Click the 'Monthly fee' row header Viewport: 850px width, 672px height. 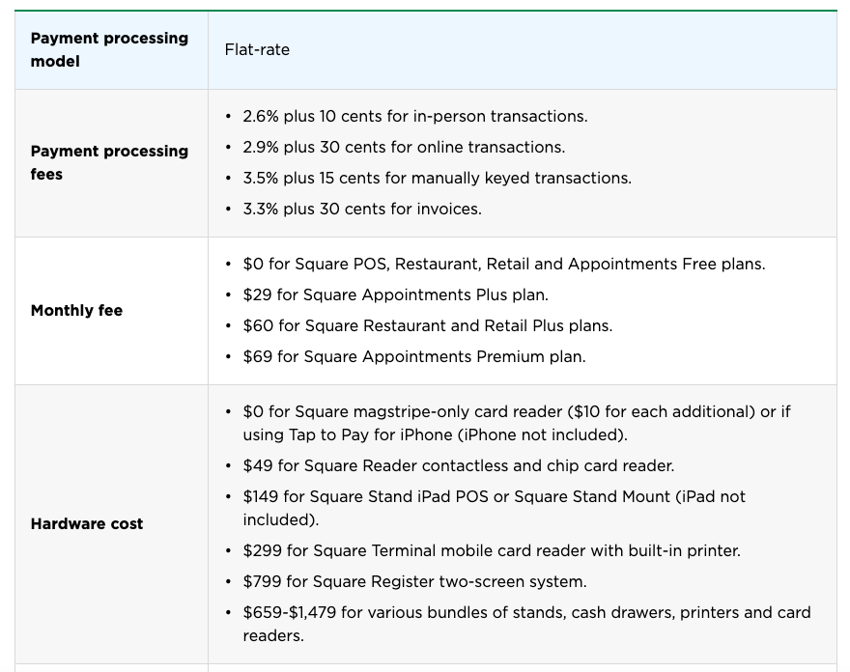tap(76, 311)
